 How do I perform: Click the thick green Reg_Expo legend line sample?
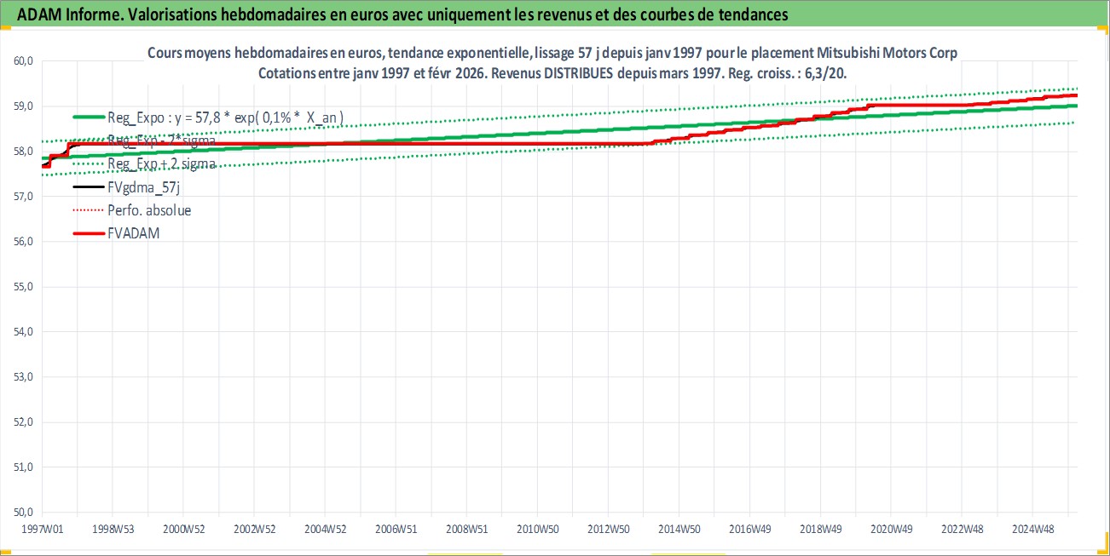[x=88, y=118]
